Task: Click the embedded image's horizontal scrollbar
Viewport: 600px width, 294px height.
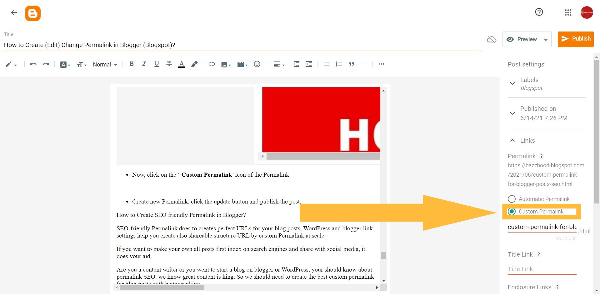Action: (x=323, y=156)
